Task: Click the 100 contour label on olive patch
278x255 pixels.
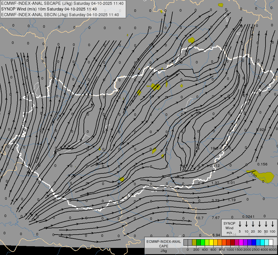Action: coord(254,175)
